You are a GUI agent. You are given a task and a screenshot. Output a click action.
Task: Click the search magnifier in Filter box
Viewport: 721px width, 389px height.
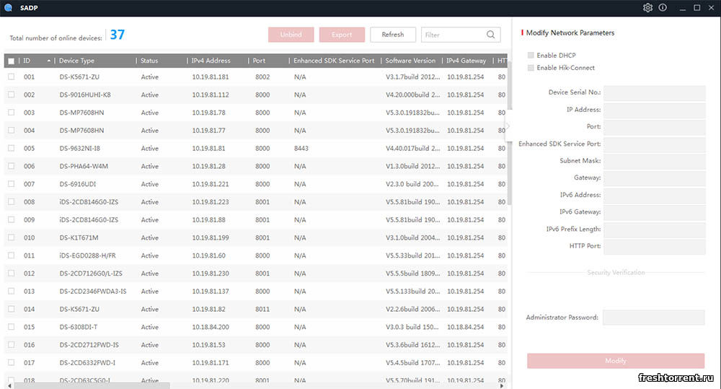tap(490, 35)
